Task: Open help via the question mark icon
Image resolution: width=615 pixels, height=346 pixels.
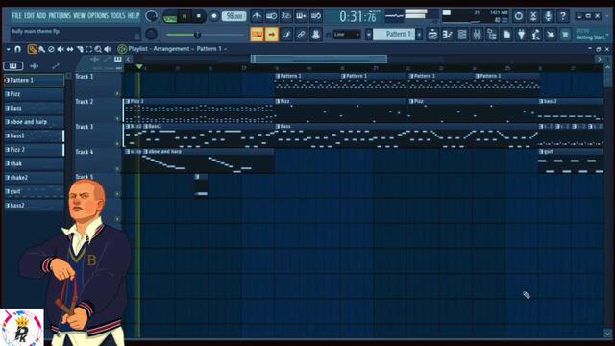Action: point(563,16)
